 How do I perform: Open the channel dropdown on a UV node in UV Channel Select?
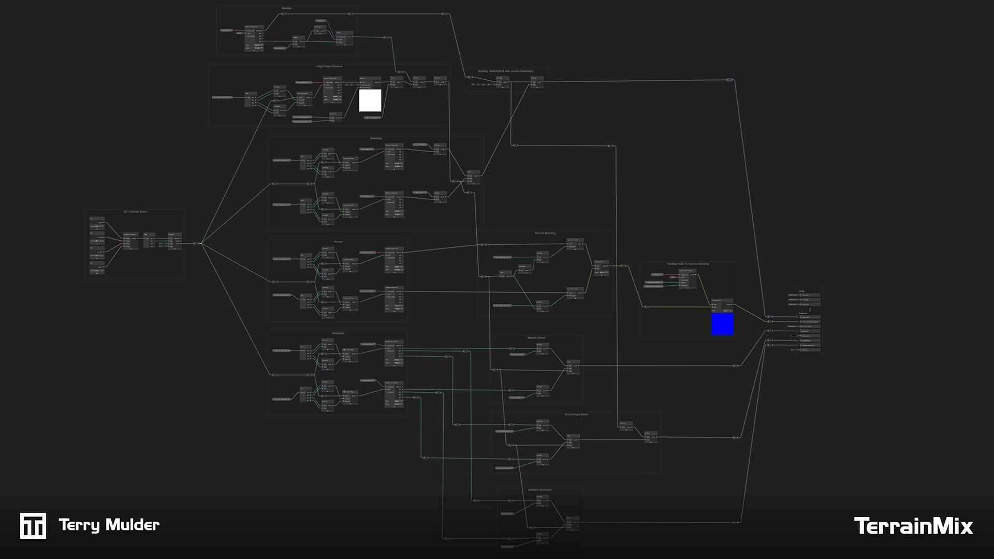97,226
